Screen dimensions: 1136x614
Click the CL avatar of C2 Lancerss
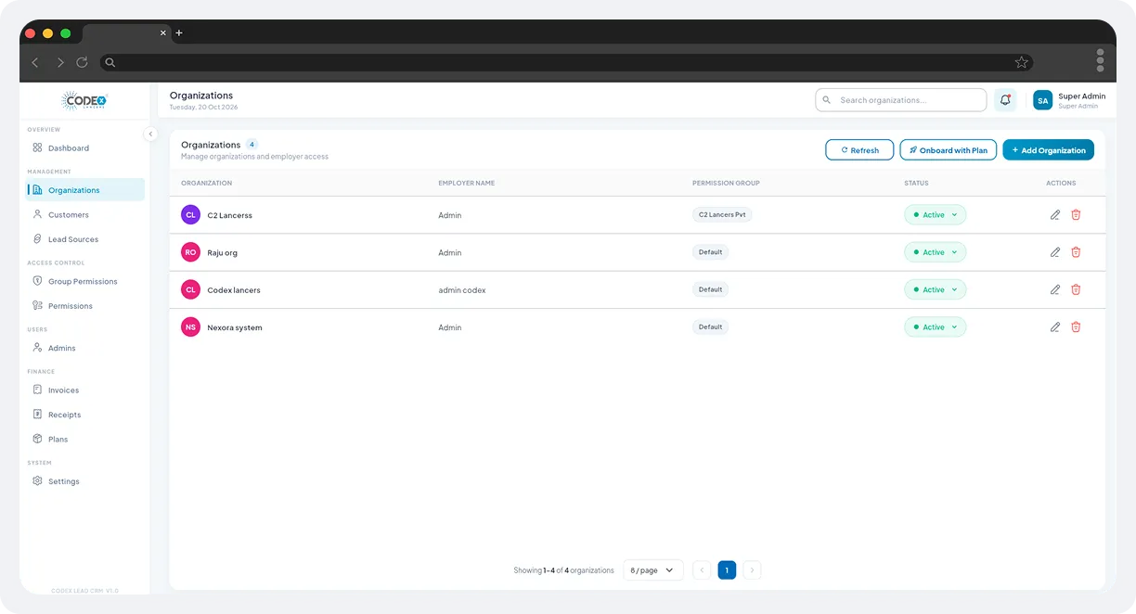coord(190,215)
